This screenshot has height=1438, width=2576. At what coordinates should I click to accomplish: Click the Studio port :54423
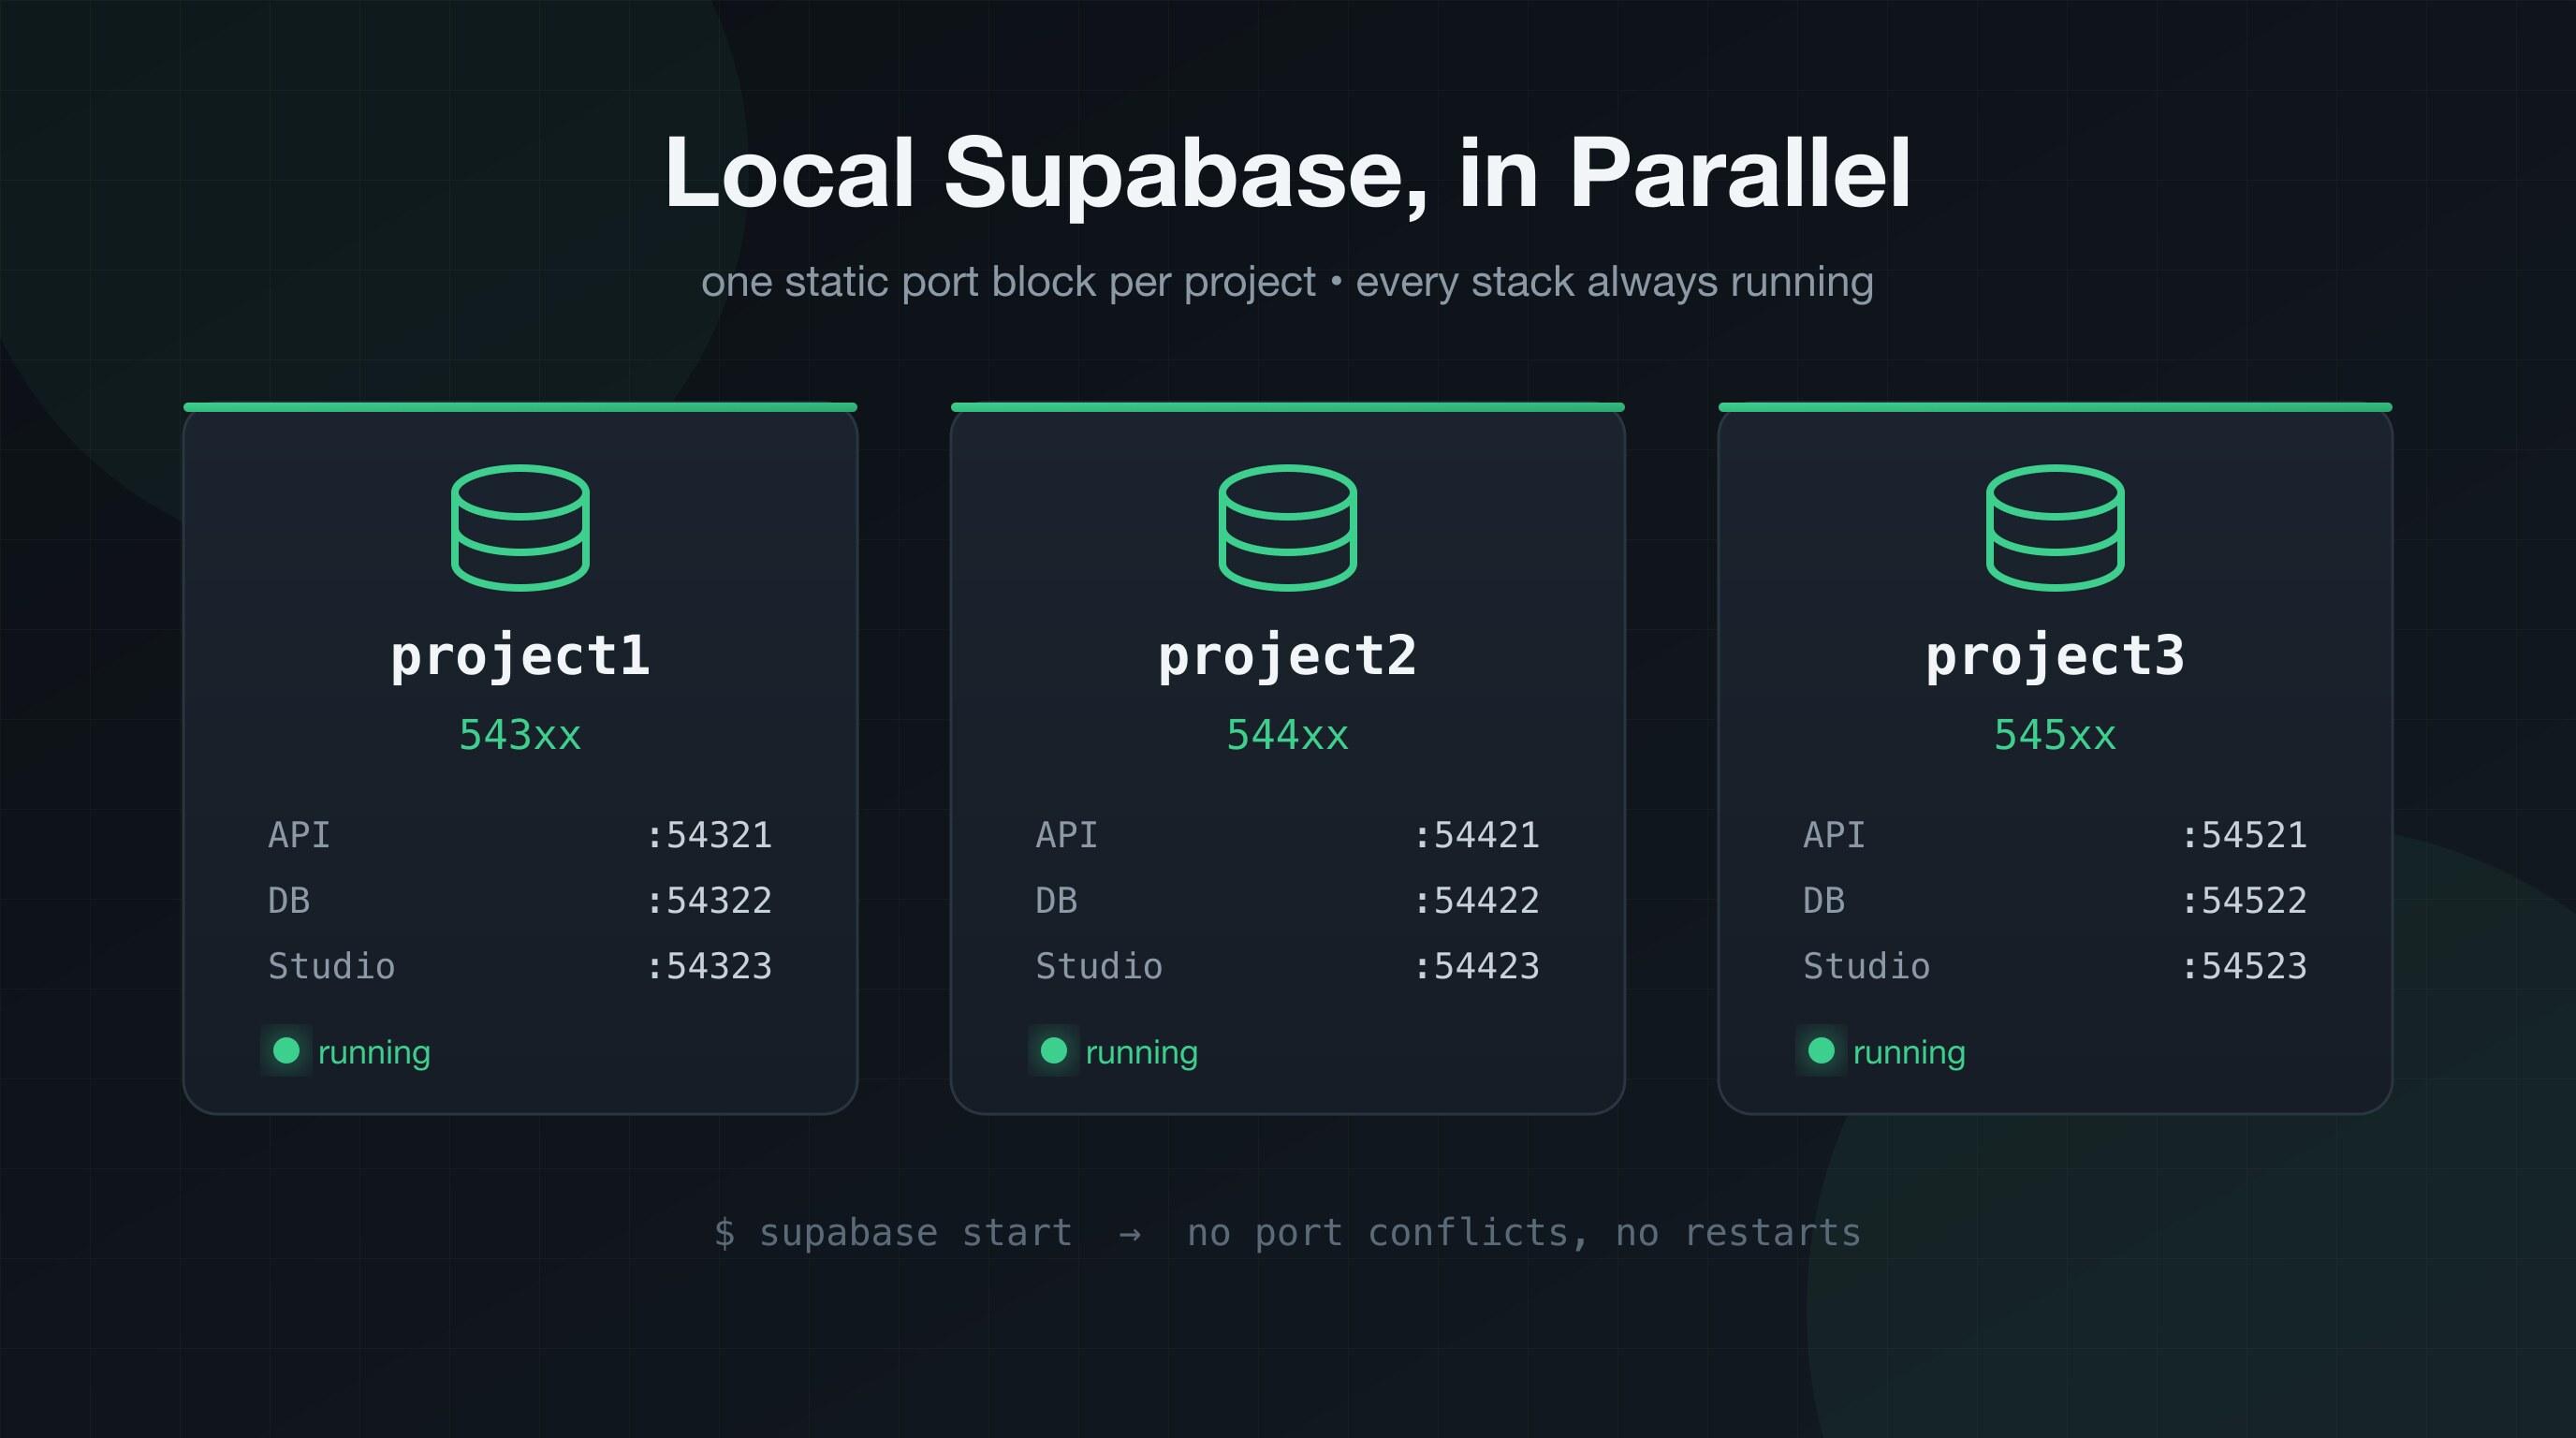tap(1477, 966)
